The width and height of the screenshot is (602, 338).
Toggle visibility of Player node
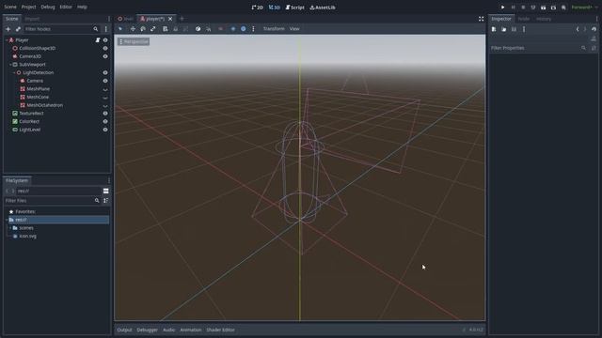click(105, 39)
